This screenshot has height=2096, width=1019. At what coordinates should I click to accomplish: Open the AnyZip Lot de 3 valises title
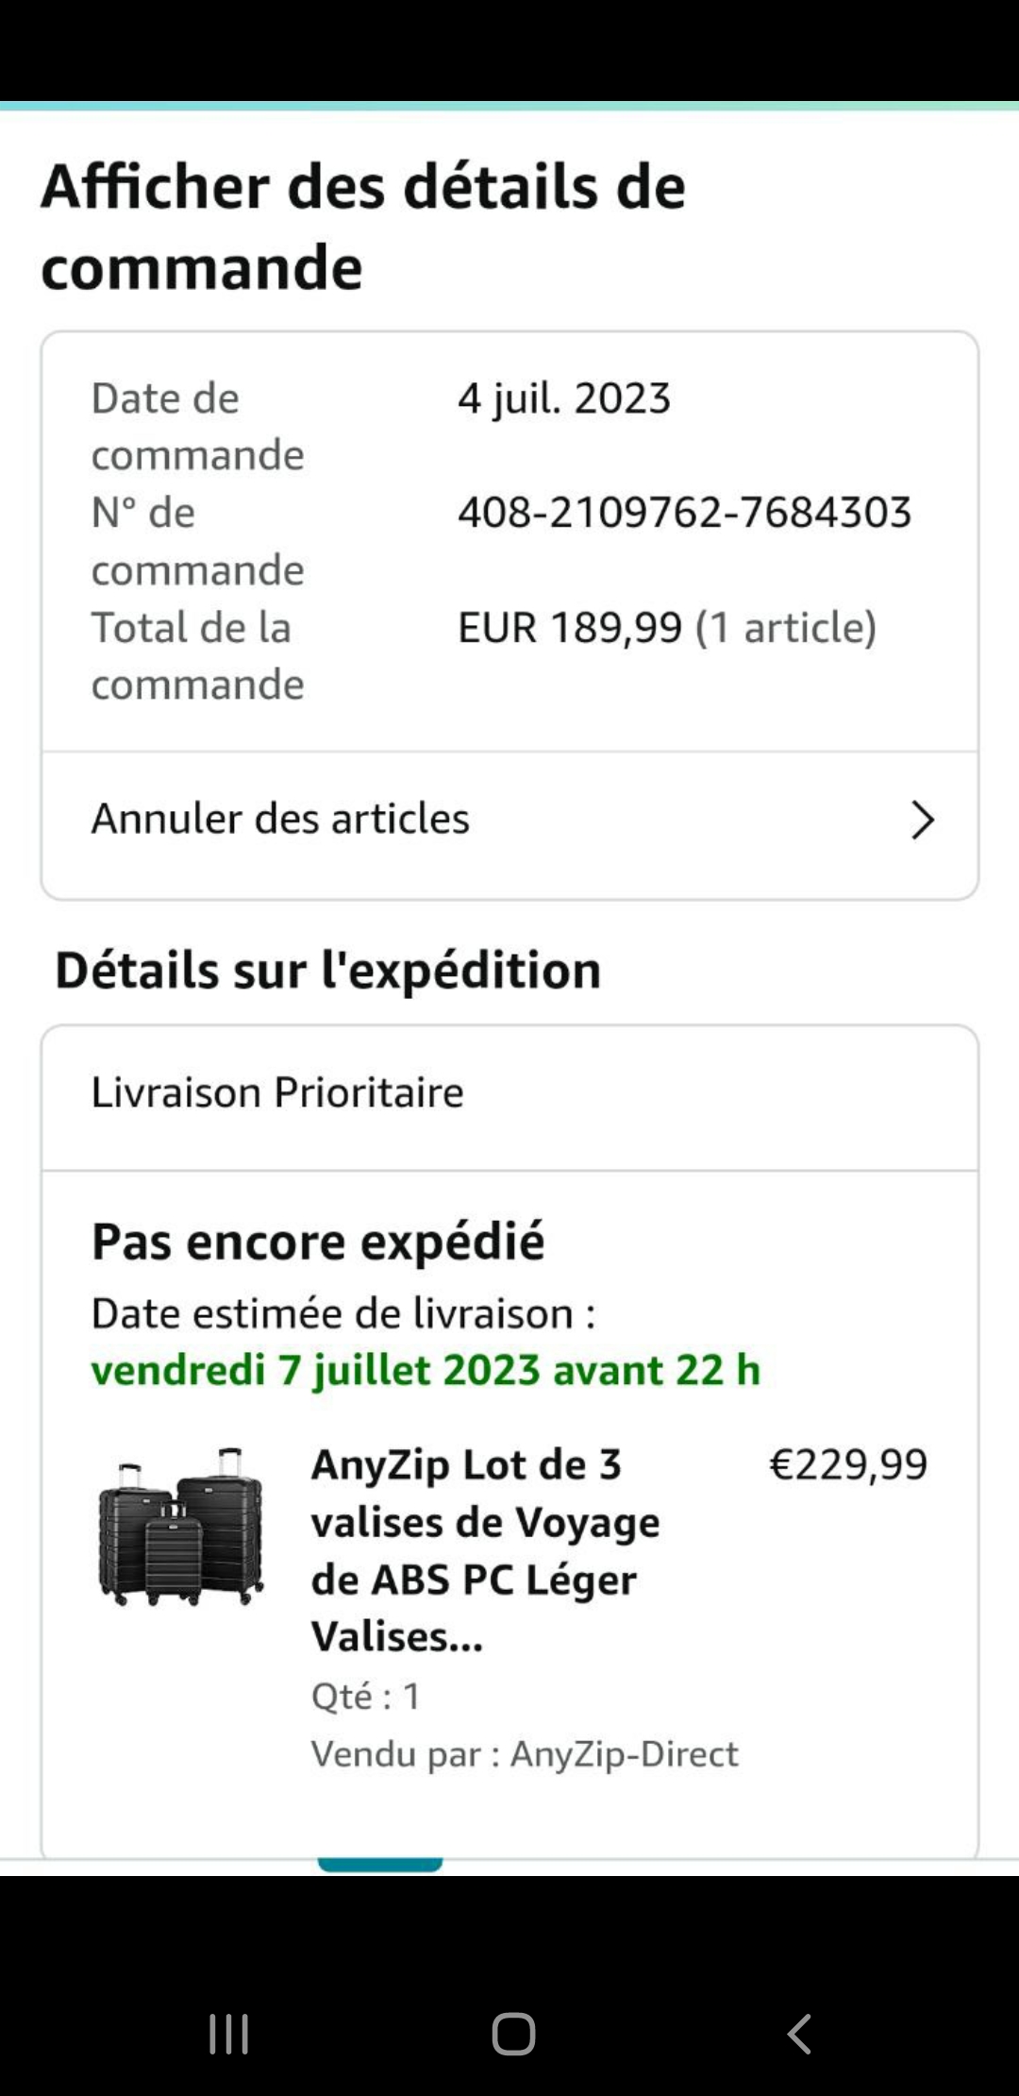click(x=485, y=1549)
